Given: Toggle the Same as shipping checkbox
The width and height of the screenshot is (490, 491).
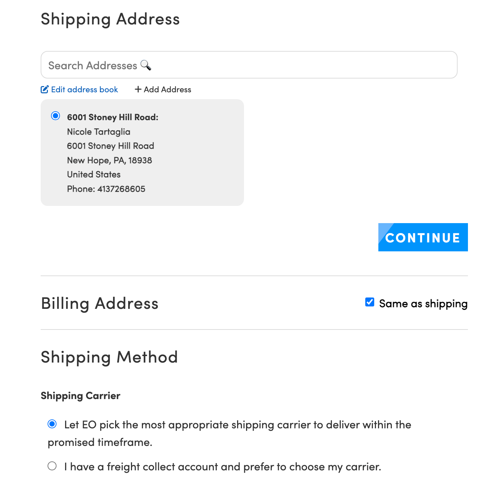Looking at the screenshot, I should 370,302.
